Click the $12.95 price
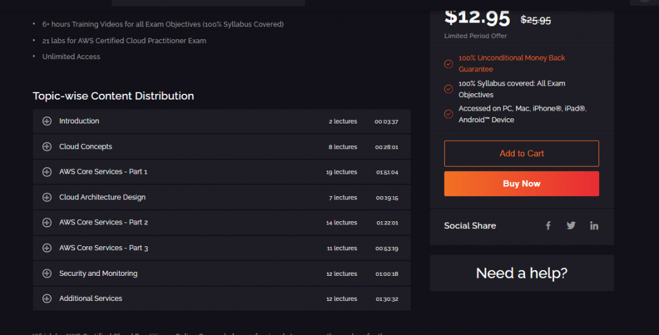The image size is (659, 335). (x=477, y=17)
